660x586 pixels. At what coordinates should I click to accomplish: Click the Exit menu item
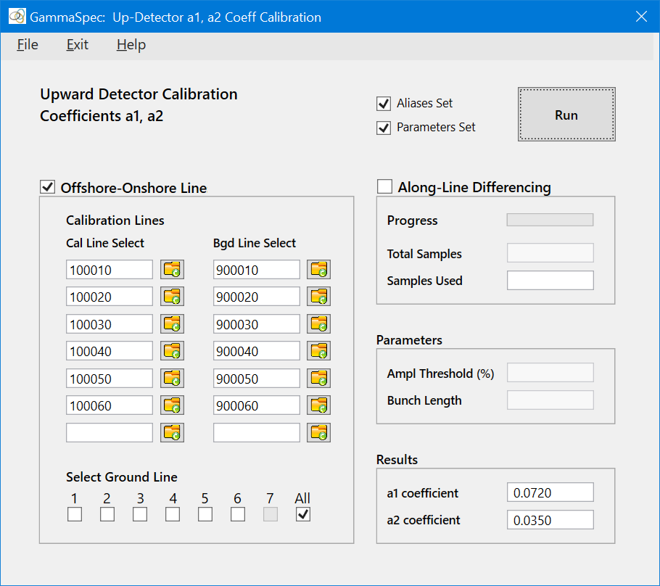tap(78, 45)
